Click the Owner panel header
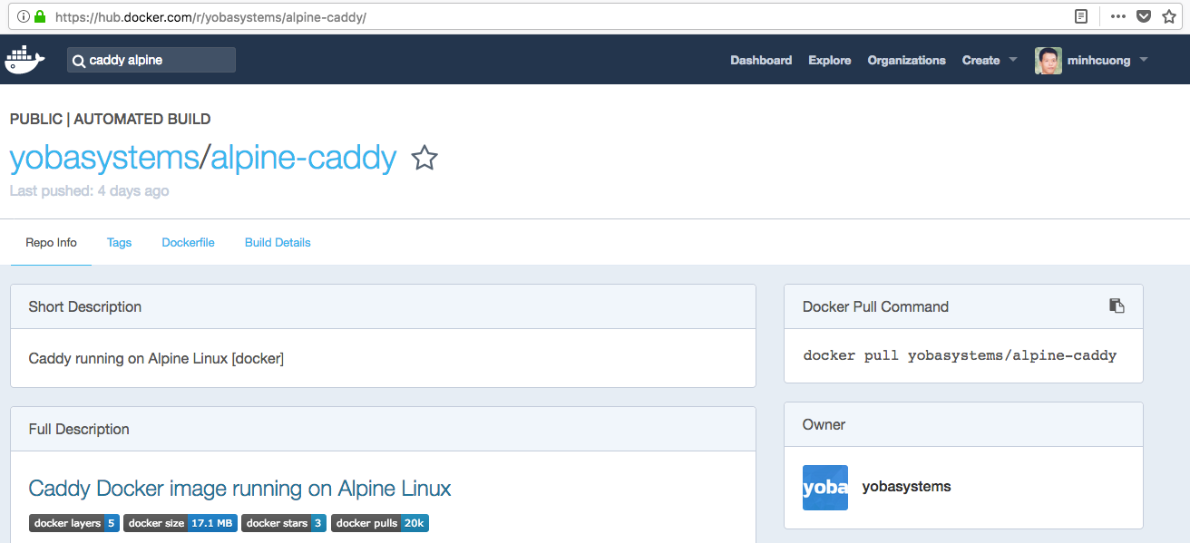Screen dimensions: 1190x543 [x=963, y=424]
